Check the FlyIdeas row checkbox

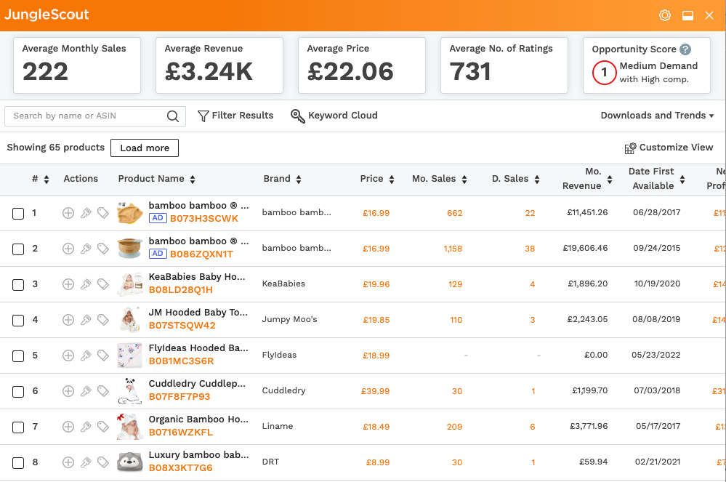(x=18, y=356)
